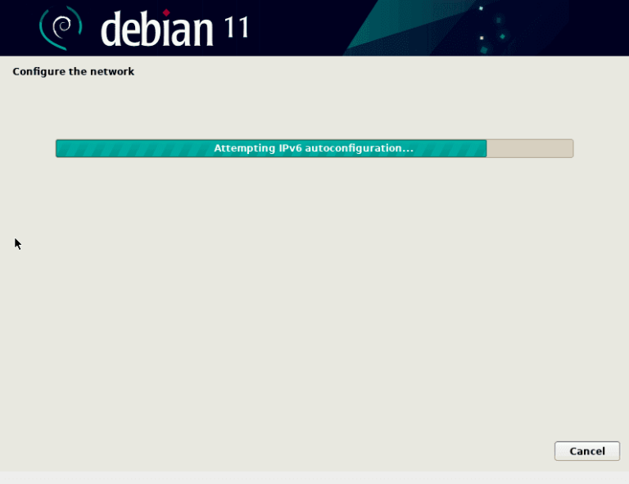Click the teal diagonal stripe in banner
Image resolution: width=629 pixels, height=484 pixels.
(385, 27)
